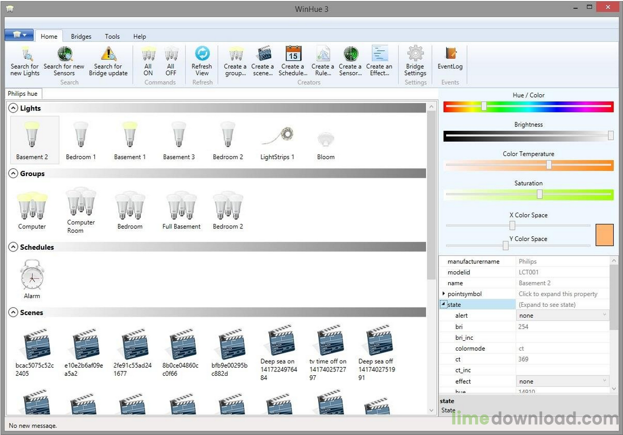Collapse the Lights section
Screen dimensions: 623x435
tap(14, 108)
